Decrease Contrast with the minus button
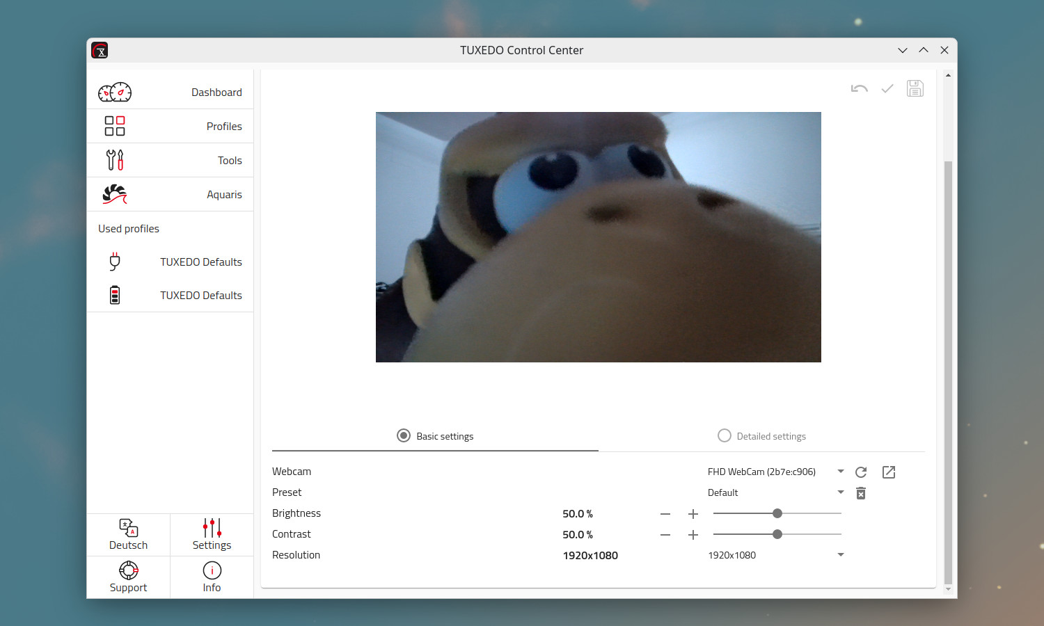Screen dimensions: 1044x626 [x=665, y=535]
